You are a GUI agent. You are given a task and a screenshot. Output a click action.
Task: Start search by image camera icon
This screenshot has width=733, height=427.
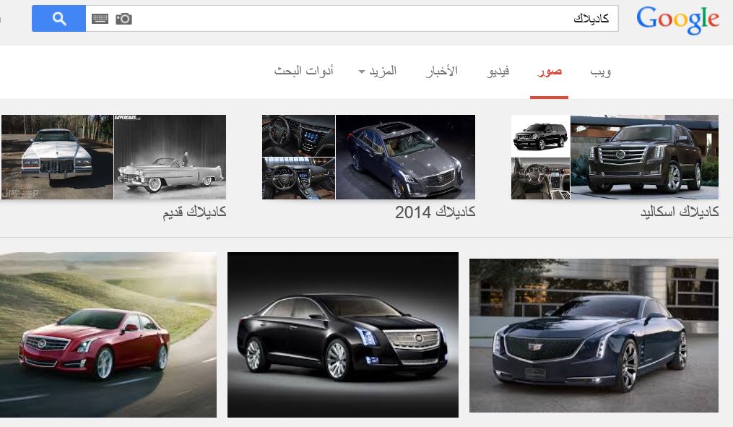click(124, 19)
